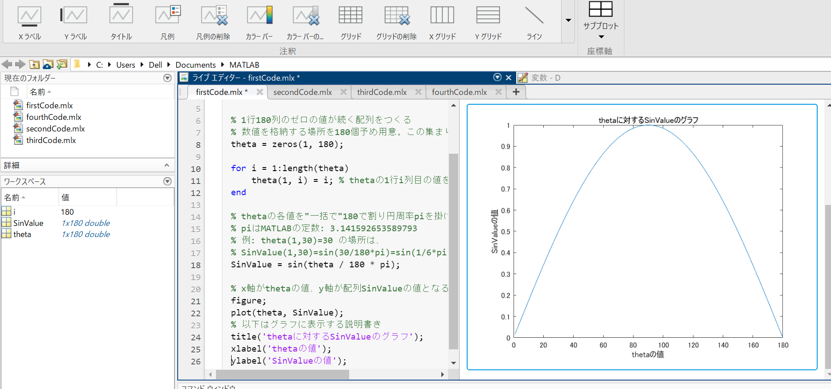This screenshot has width=831, height=389.
Task: Switch to the thirdCode.mlx tab
Action: pos(382,92)
